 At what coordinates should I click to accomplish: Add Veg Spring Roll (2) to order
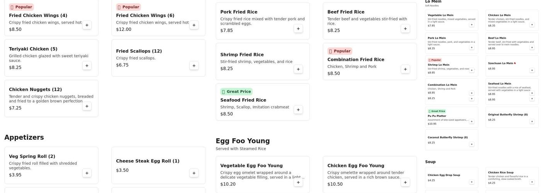point(87,173)
